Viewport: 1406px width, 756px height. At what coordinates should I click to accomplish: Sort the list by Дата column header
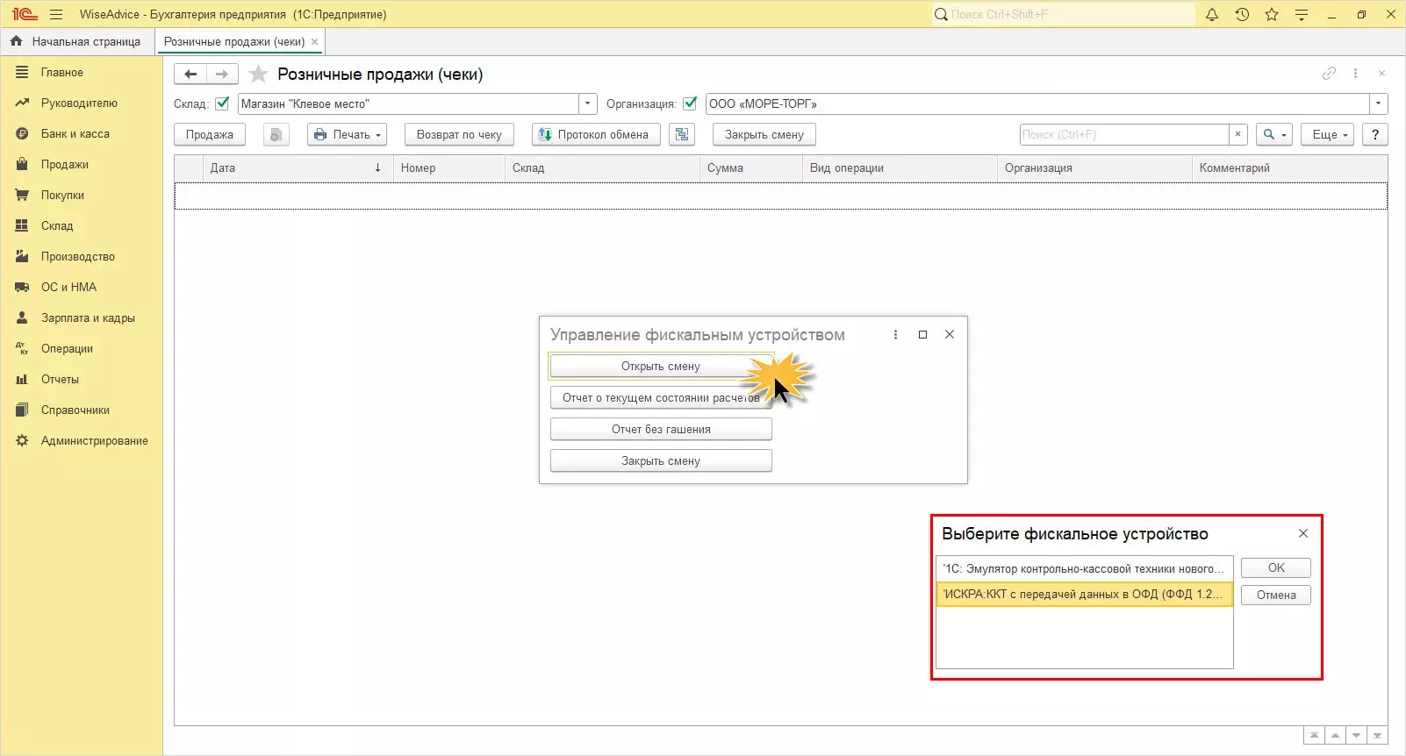(298, 168)
